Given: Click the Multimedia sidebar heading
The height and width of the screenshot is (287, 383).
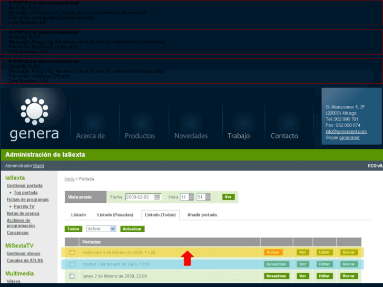Looking at the screenshot, I should tap(19, 273).
